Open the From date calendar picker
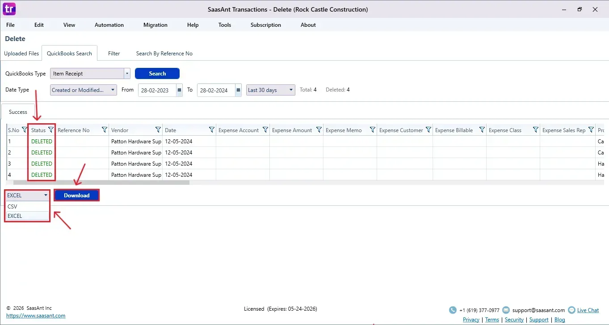609x325 pixels. point(180,90)
